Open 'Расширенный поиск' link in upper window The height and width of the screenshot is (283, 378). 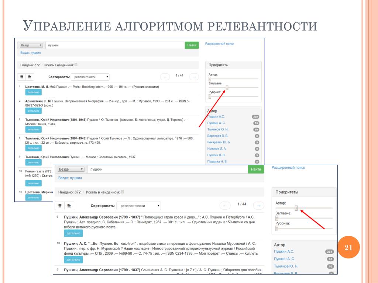(x=220, y=44)
